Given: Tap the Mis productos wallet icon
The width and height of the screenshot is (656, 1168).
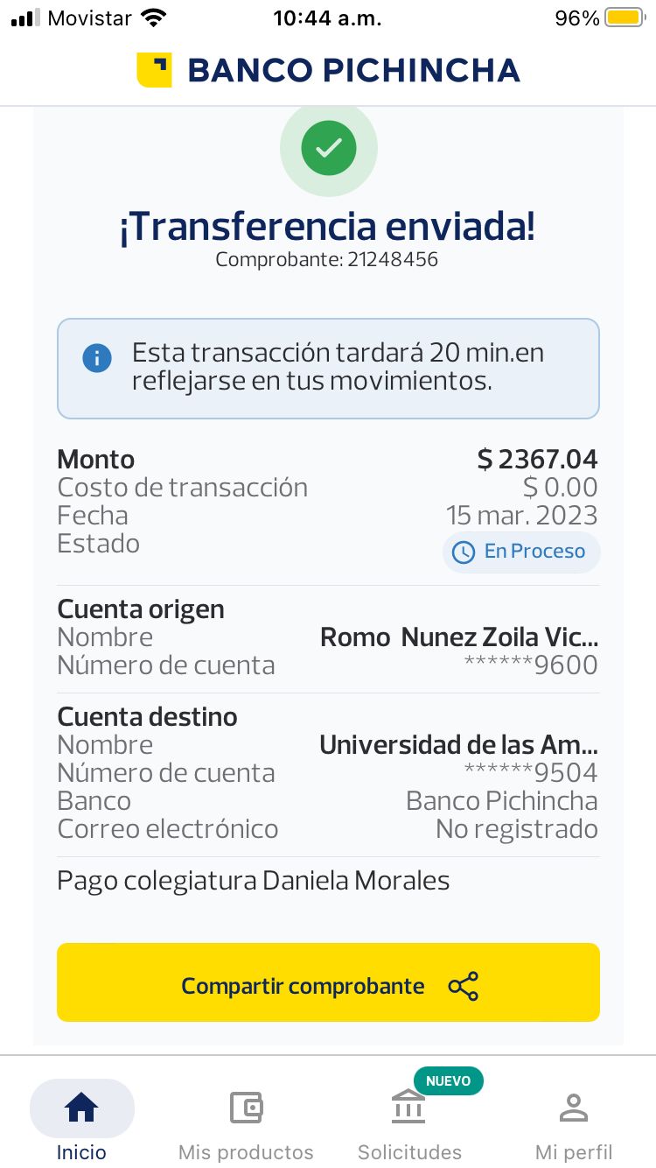Looking at the screenshot, I should pos(246,1108).
